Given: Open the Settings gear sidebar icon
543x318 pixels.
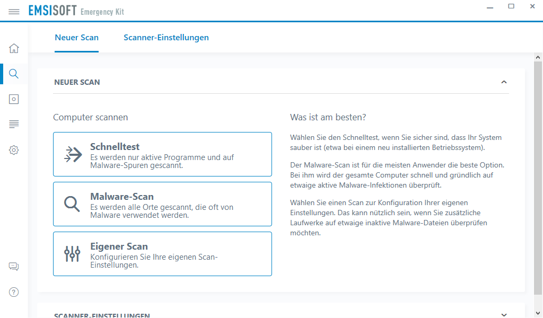Looking at the screenshot, I should (x=14, y=150).
